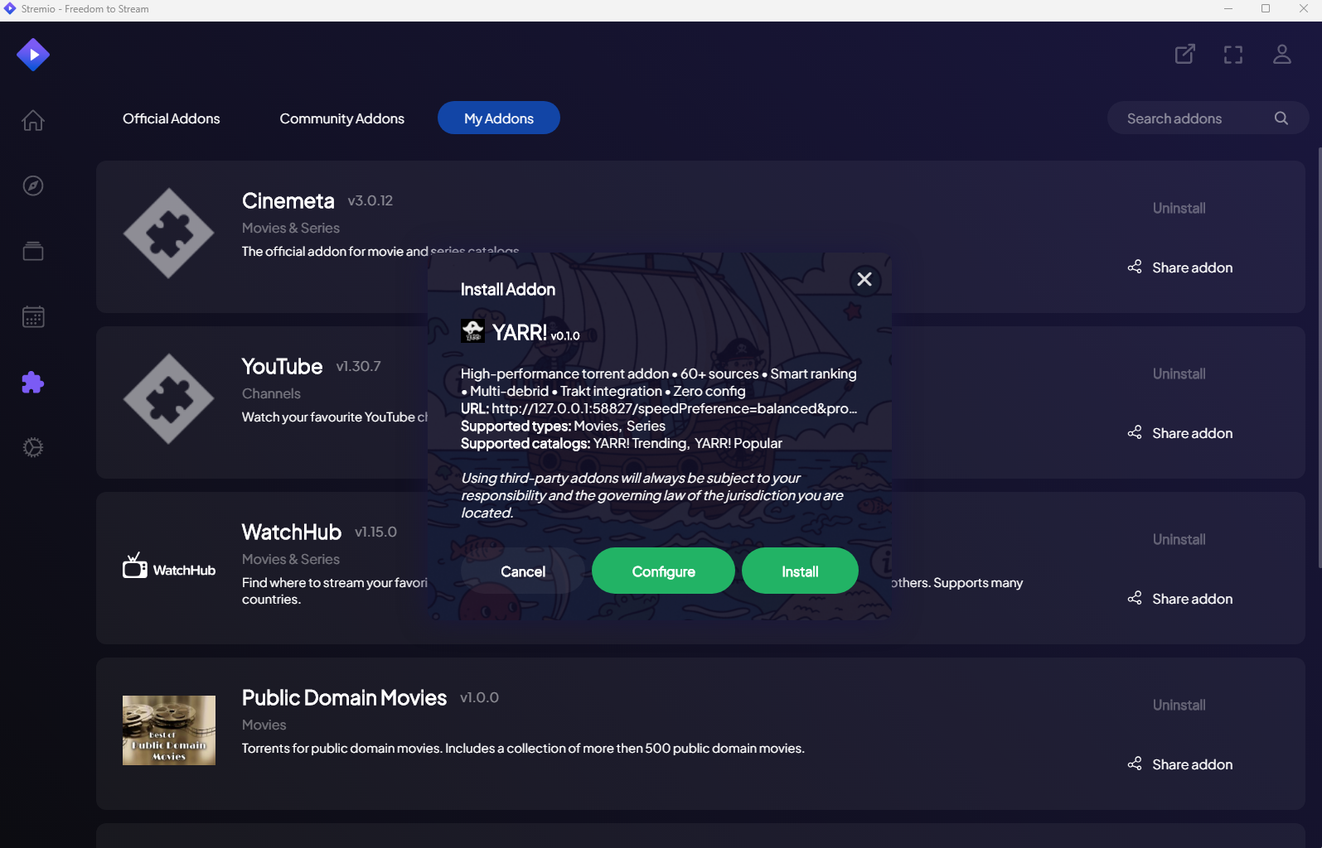Toggle fullscreen mode icon
This screenshot has height=848, width=1322.
coord(1233,55)
